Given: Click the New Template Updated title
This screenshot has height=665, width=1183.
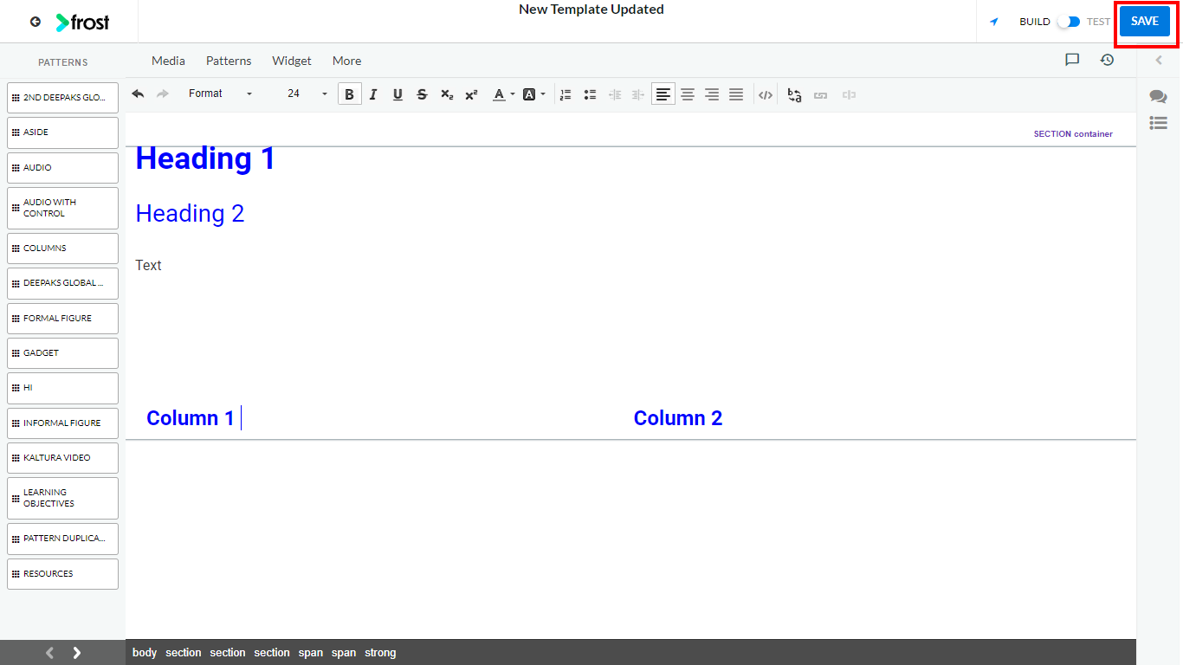Looking at the screenshot, I should 591,10.
